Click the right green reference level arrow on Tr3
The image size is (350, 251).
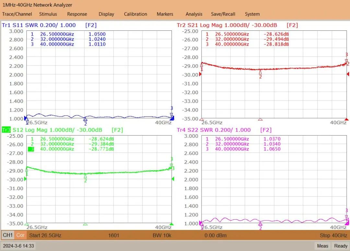click(173, 179)
